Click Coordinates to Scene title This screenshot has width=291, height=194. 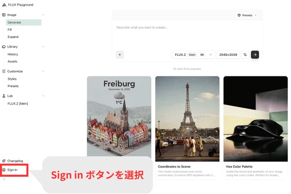click(x=174, y=167)
